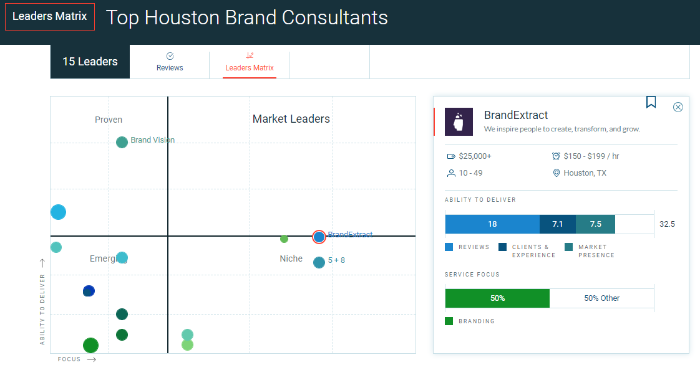700x365 pixels.
Task: Switch to the Leaders Matrix tab
Action: pyautogui.click(x=250, y=62)
